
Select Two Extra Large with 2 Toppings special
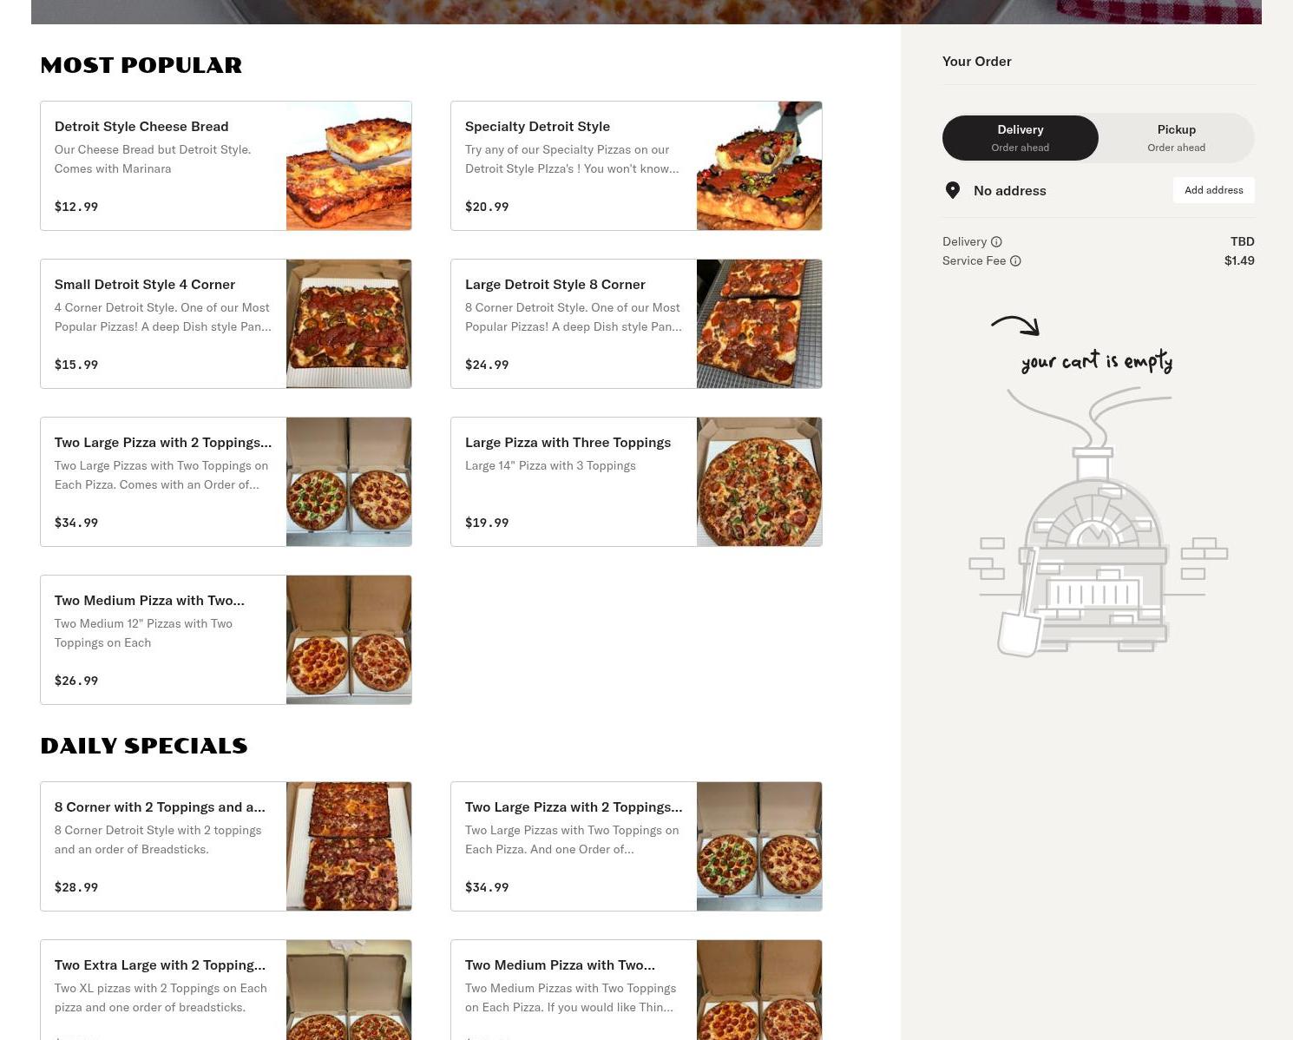click(x=226, y=990)
